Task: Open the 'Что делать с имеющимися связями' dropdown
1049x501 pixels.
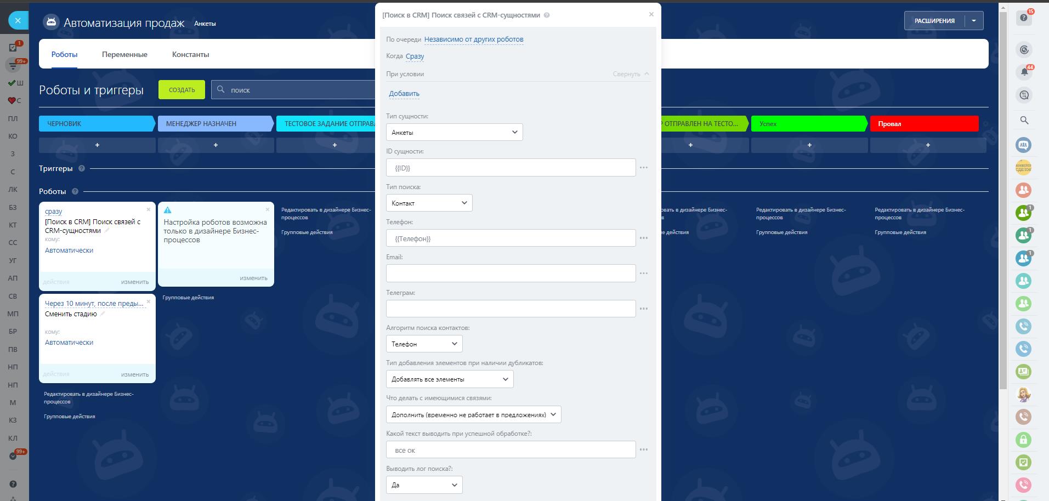Action: point(473,414)
